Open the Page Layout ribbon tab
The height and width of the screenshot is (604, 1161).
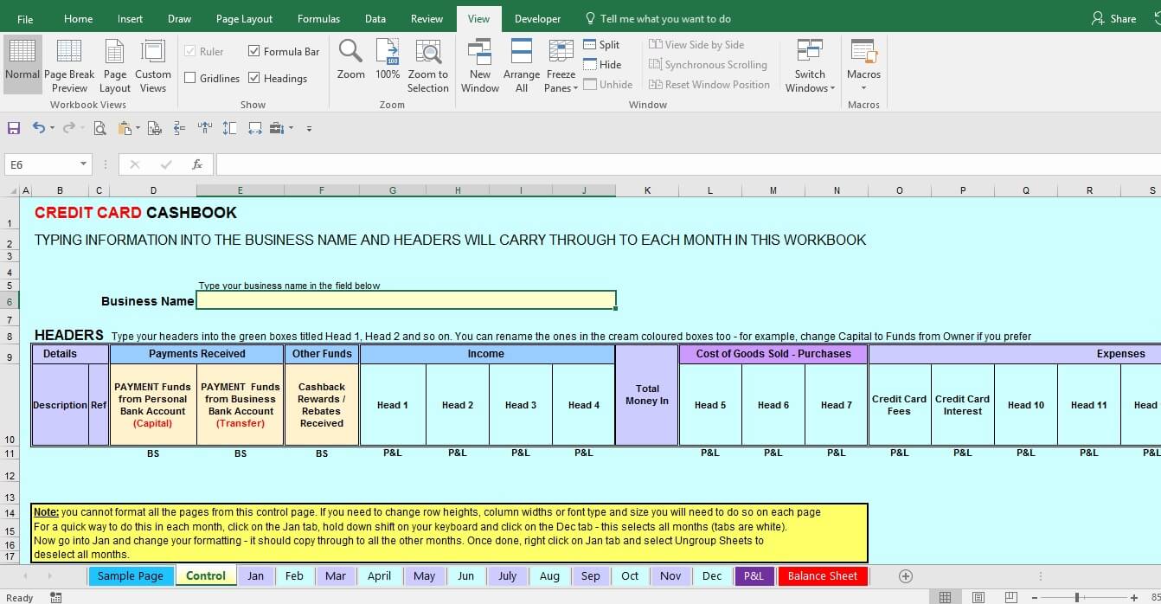click(244, 18)
